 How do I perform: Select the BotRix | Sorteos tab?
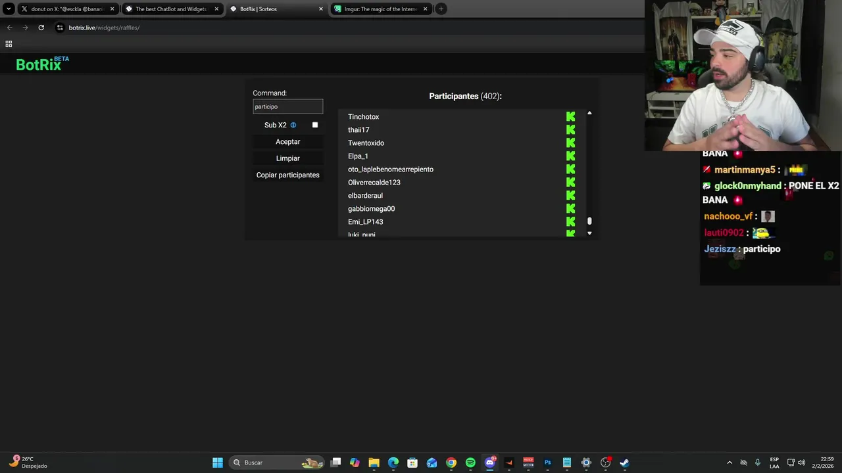pos(276,9)
